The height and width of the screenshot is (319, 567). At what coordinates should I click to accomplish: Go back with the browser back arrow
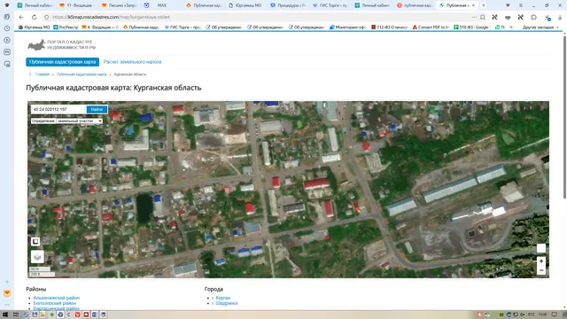[x=21, y=17]
